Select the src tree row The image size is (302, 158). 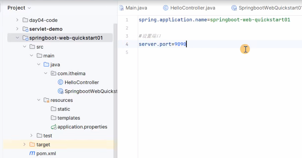(x=40, y=47)
